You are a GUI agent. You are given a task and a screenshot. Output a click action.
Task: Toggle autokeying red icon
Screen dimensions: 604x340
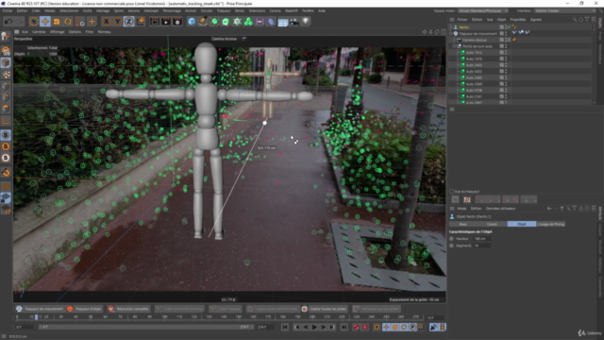tap(365, 327)
